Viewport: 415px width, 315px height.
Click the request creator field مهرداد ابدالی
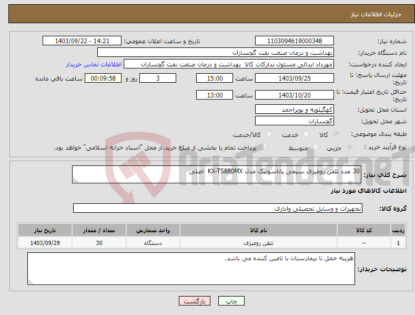pos(229,64)
